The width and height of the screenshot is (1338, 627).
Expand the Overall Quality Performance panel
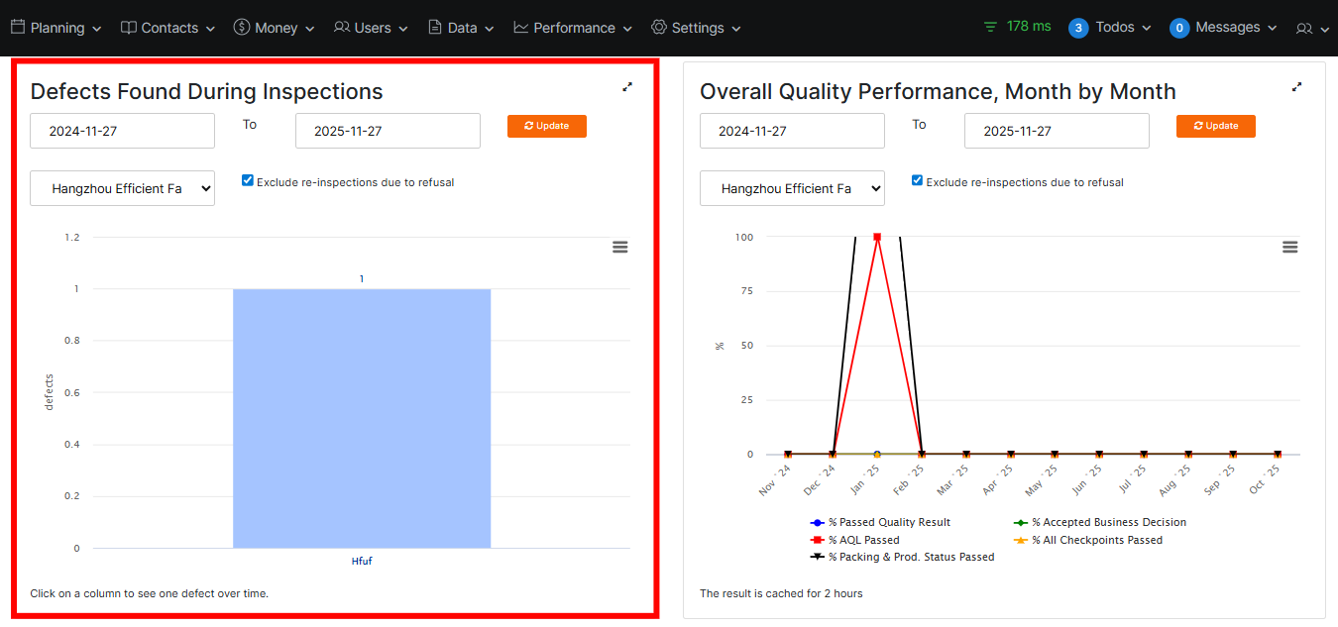pos(1296,87)
